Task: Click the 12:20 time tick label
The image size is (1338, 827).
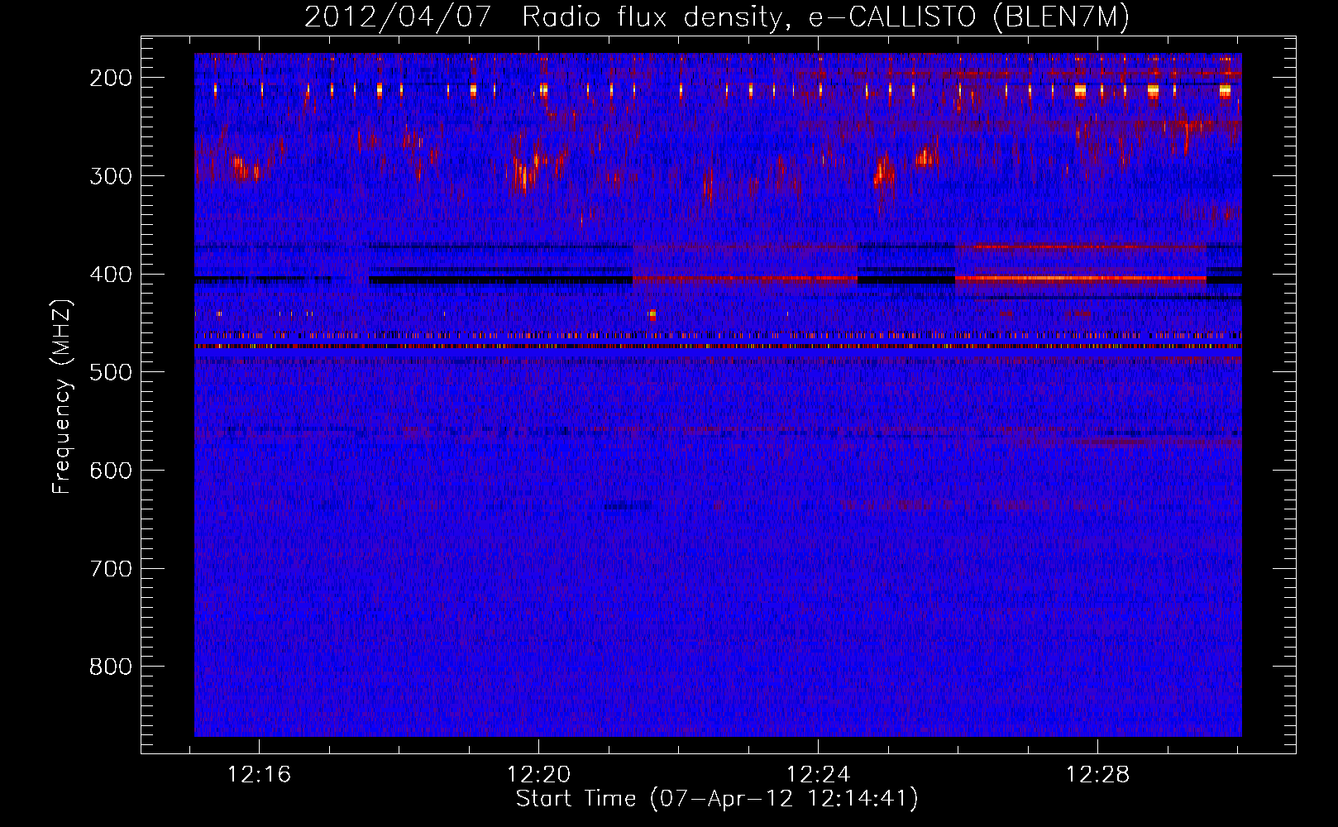Action: pos(539,775)
